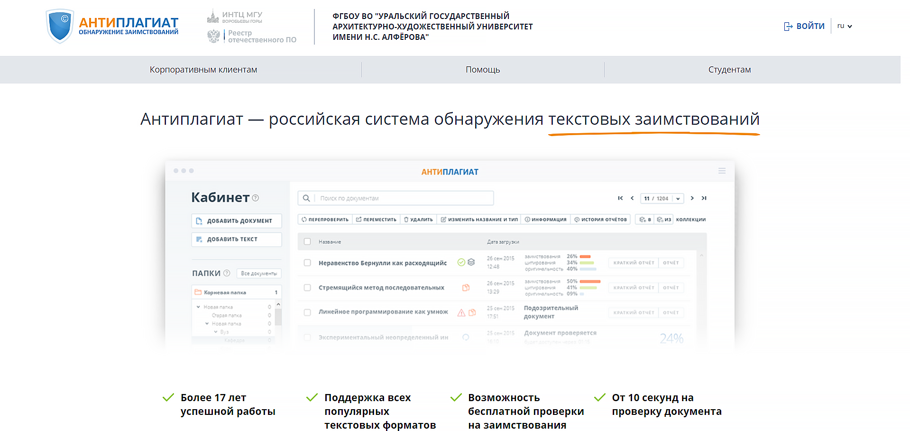Open the 11 / 1204 page dropdown
This screenshot has width=910, height=431.
click(x=662, y=198)
